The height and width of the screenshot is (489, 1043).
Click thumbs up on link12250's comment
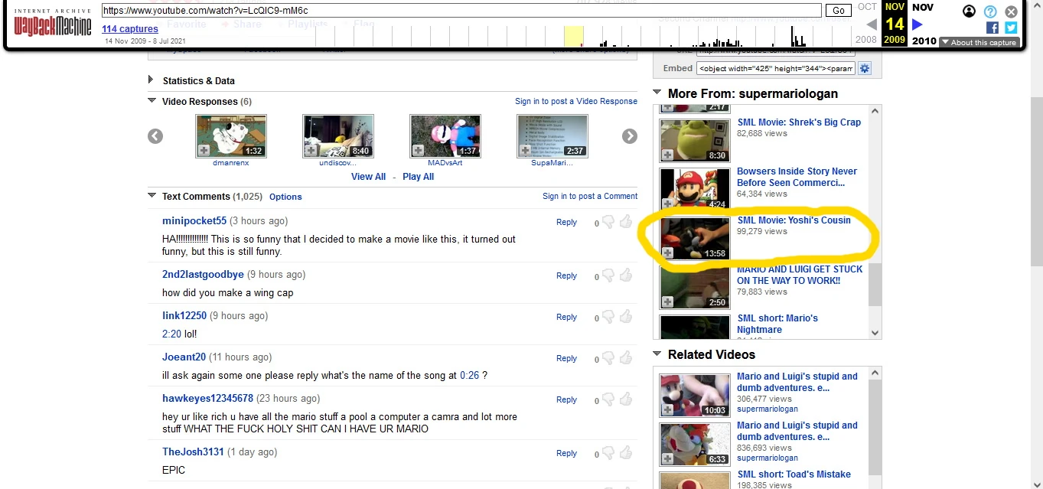point(625,317)
